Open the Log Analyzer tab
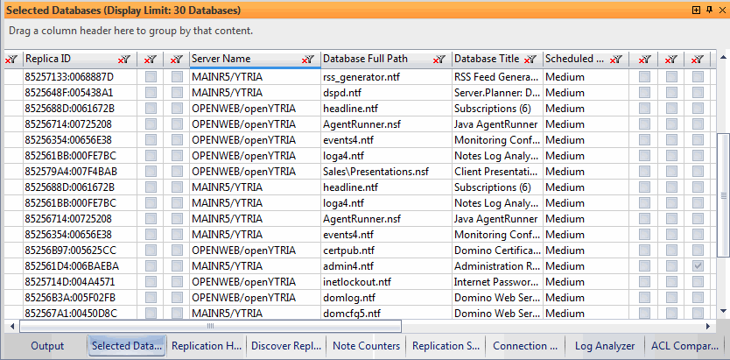The height and width of the screenshot is (360, 730). (605, 346)
